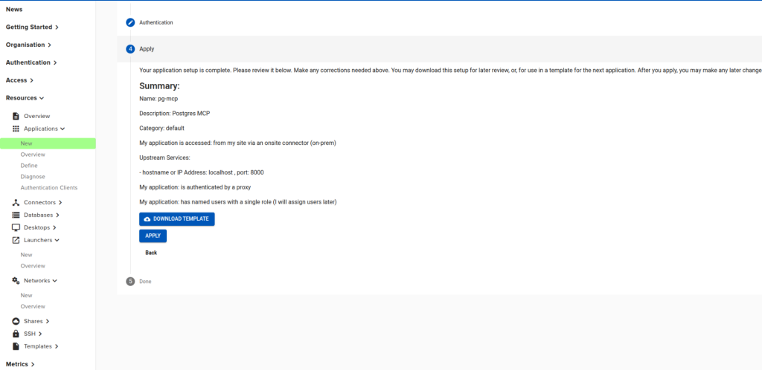Open Overview under Networks
Viewport: 762px width, 370px height.
pos(33,307)
